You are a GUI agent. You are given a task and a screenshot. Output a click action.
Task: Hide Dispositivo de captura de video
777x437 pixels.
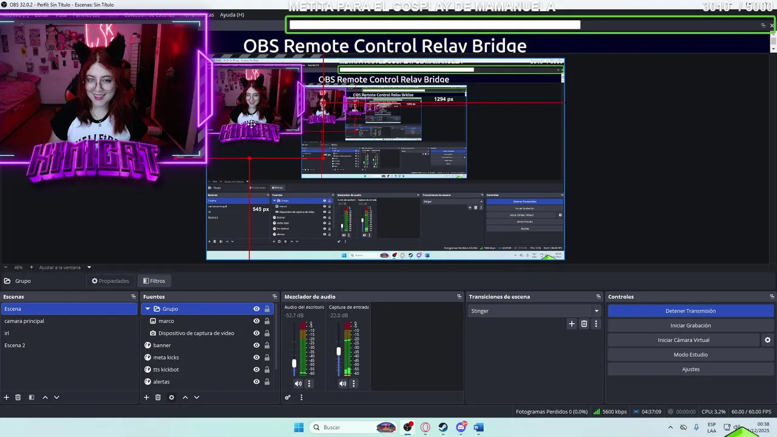[x=256, y=333]
